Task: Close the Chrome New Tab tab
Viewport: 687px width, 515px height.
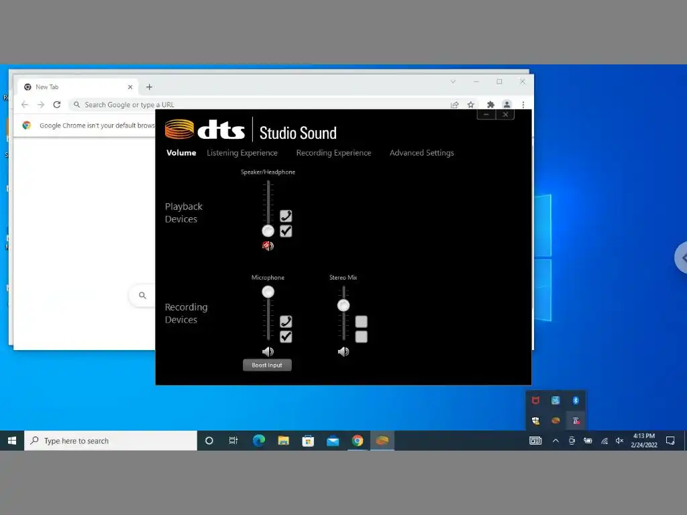Action: point(130,87)
